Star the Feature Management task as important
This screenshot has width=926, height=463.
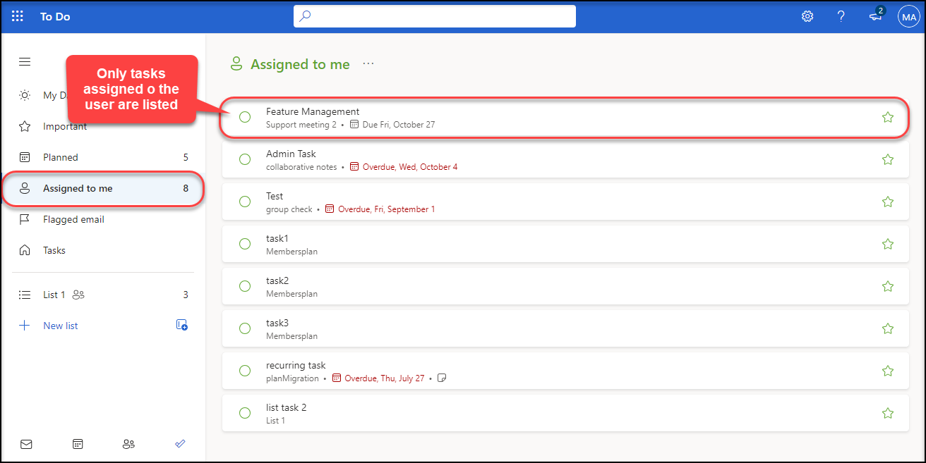(887, 117)
